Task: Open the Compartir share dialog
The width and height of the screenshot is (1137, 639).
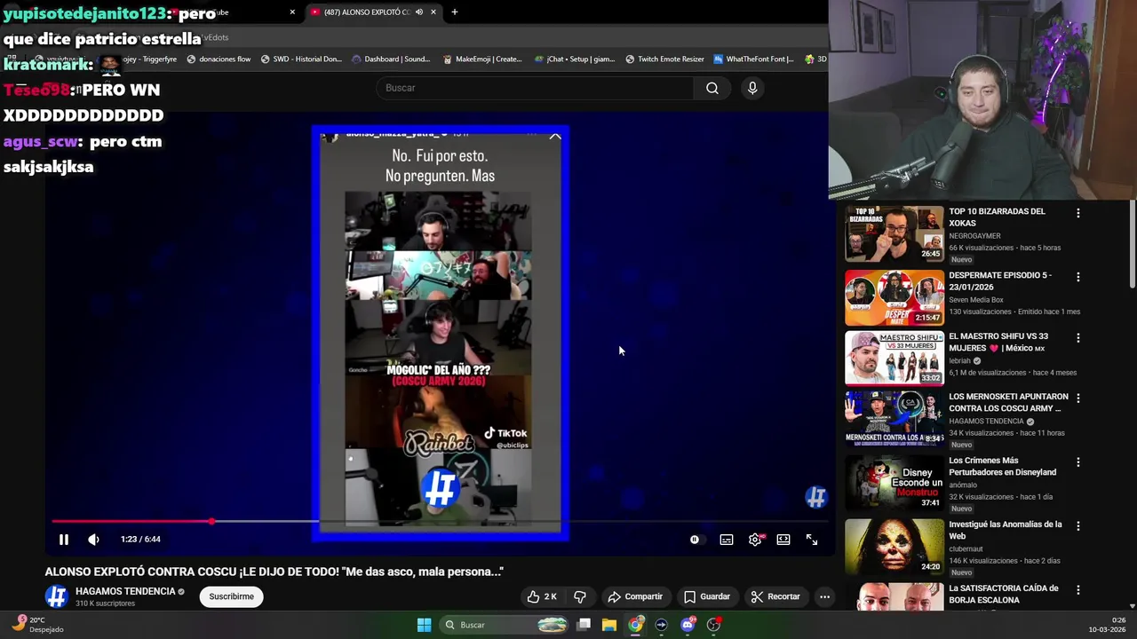Action: coord(635,596)
